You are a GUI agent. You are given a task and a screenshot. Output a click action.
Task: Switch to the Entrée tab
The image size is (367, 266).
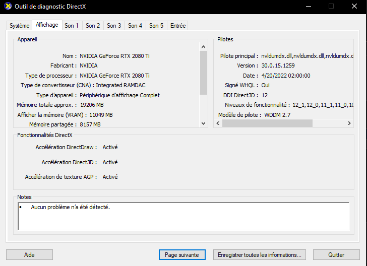click(178, 26)
